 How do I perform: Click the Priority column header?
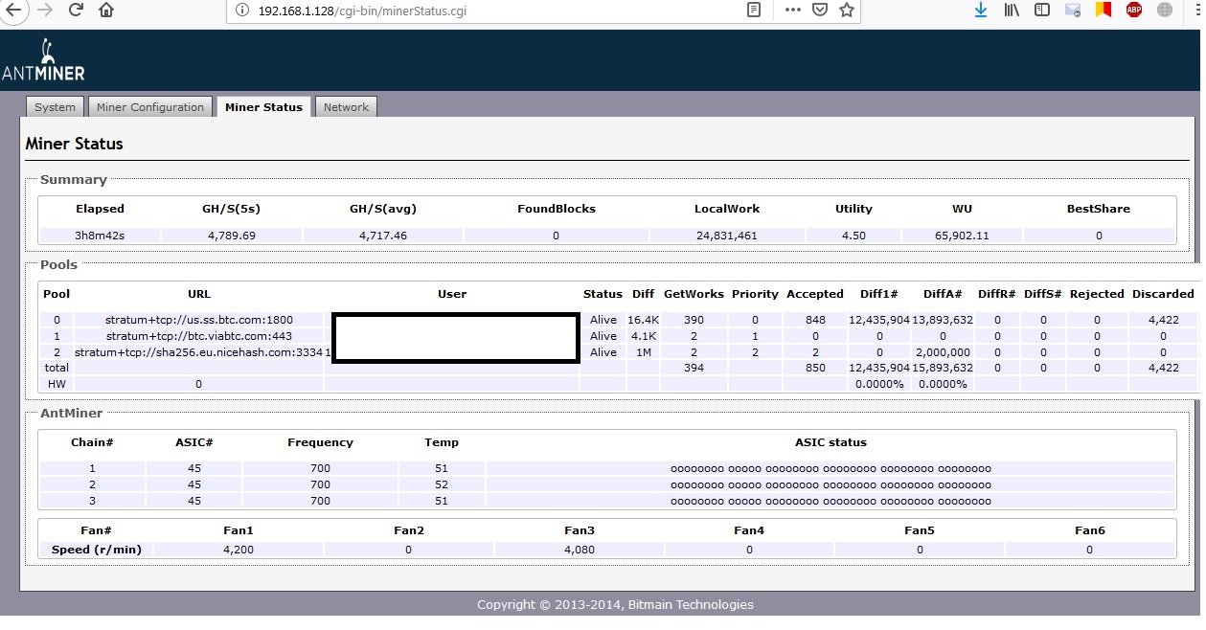click(755, 294)
